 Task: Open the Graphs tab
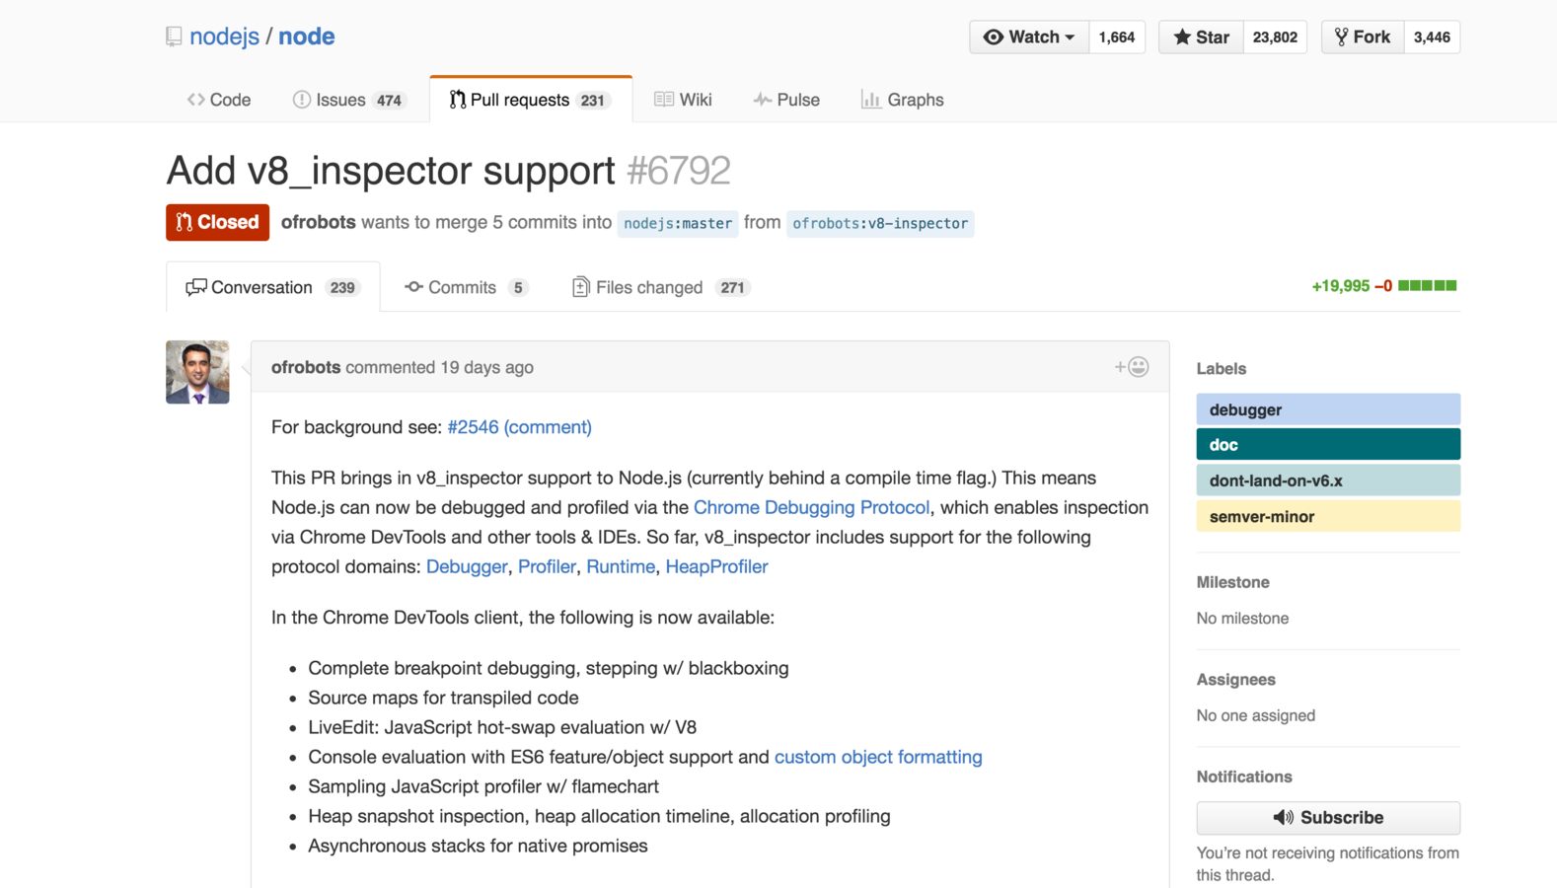pos(902,100)
